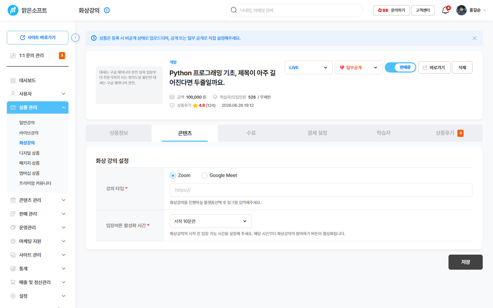Select the Google Meet radio button
Image resolution: width=493 pixels, height=308 pixels.
pyautogui.click(x=204, y=176)
